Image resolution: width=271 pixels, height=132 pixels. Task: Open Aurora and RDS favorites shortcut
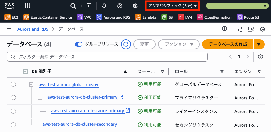[113, 17]
